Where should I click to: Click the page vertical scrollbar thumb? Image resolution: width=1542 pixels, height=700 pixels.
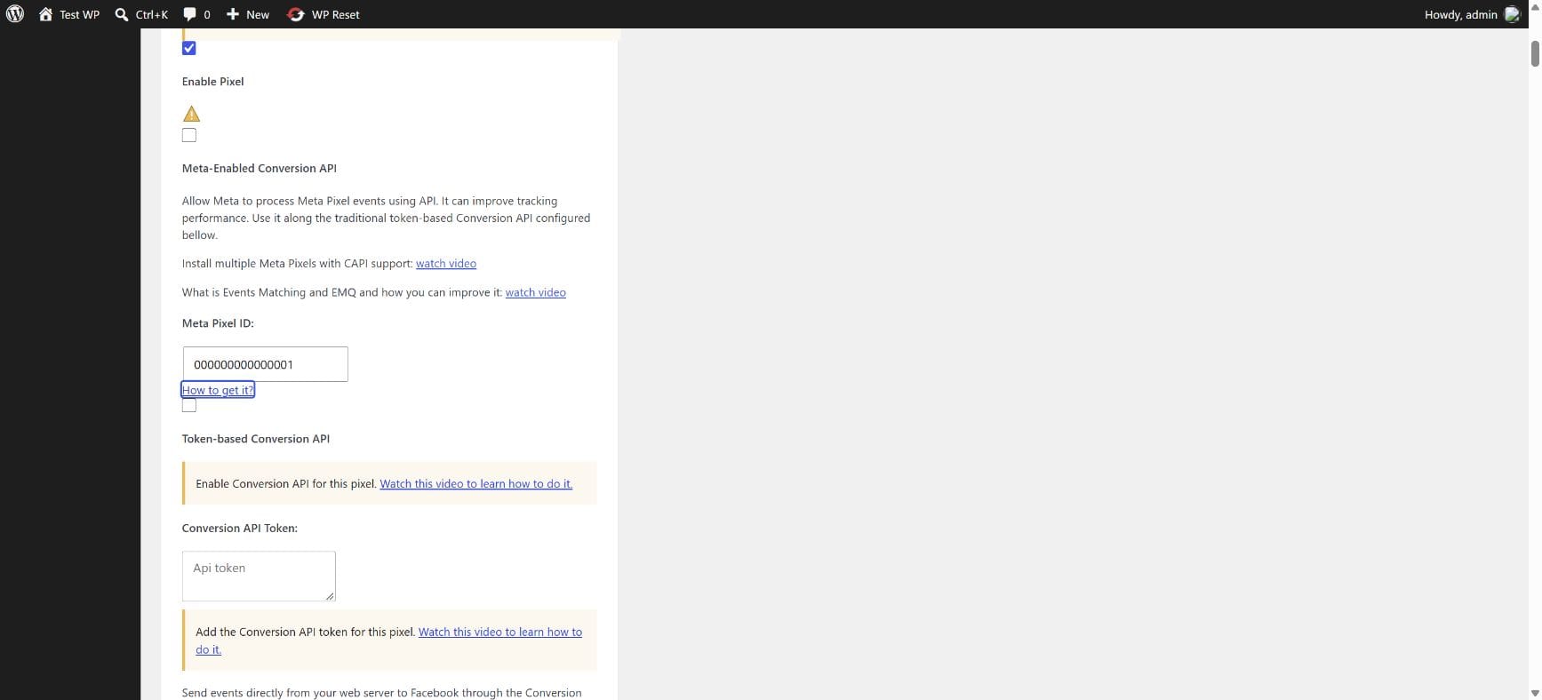pyautogui.click(x=1535, y=53)
